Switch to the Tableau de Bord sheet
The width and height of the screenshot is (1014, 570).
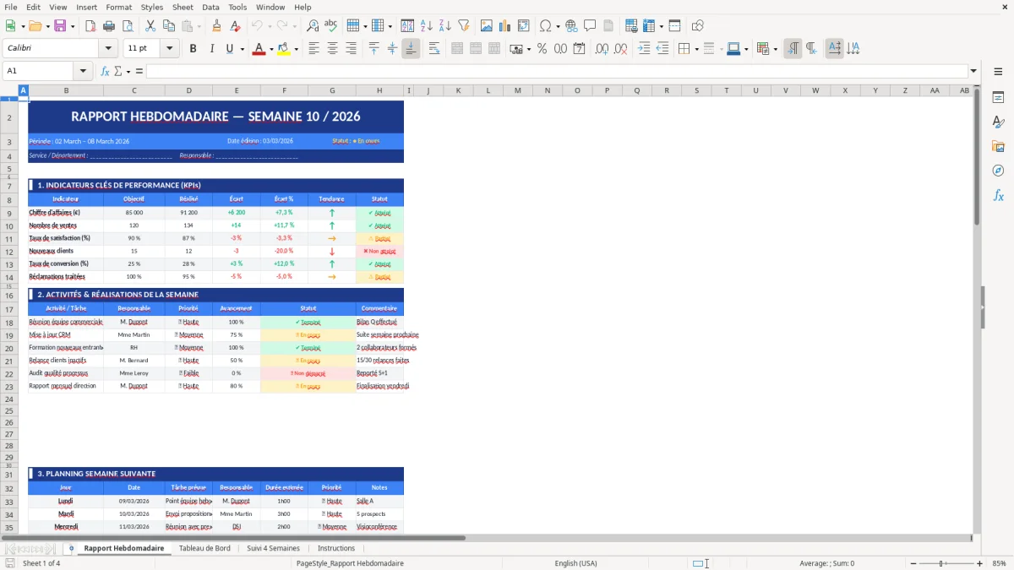point(204,547)
